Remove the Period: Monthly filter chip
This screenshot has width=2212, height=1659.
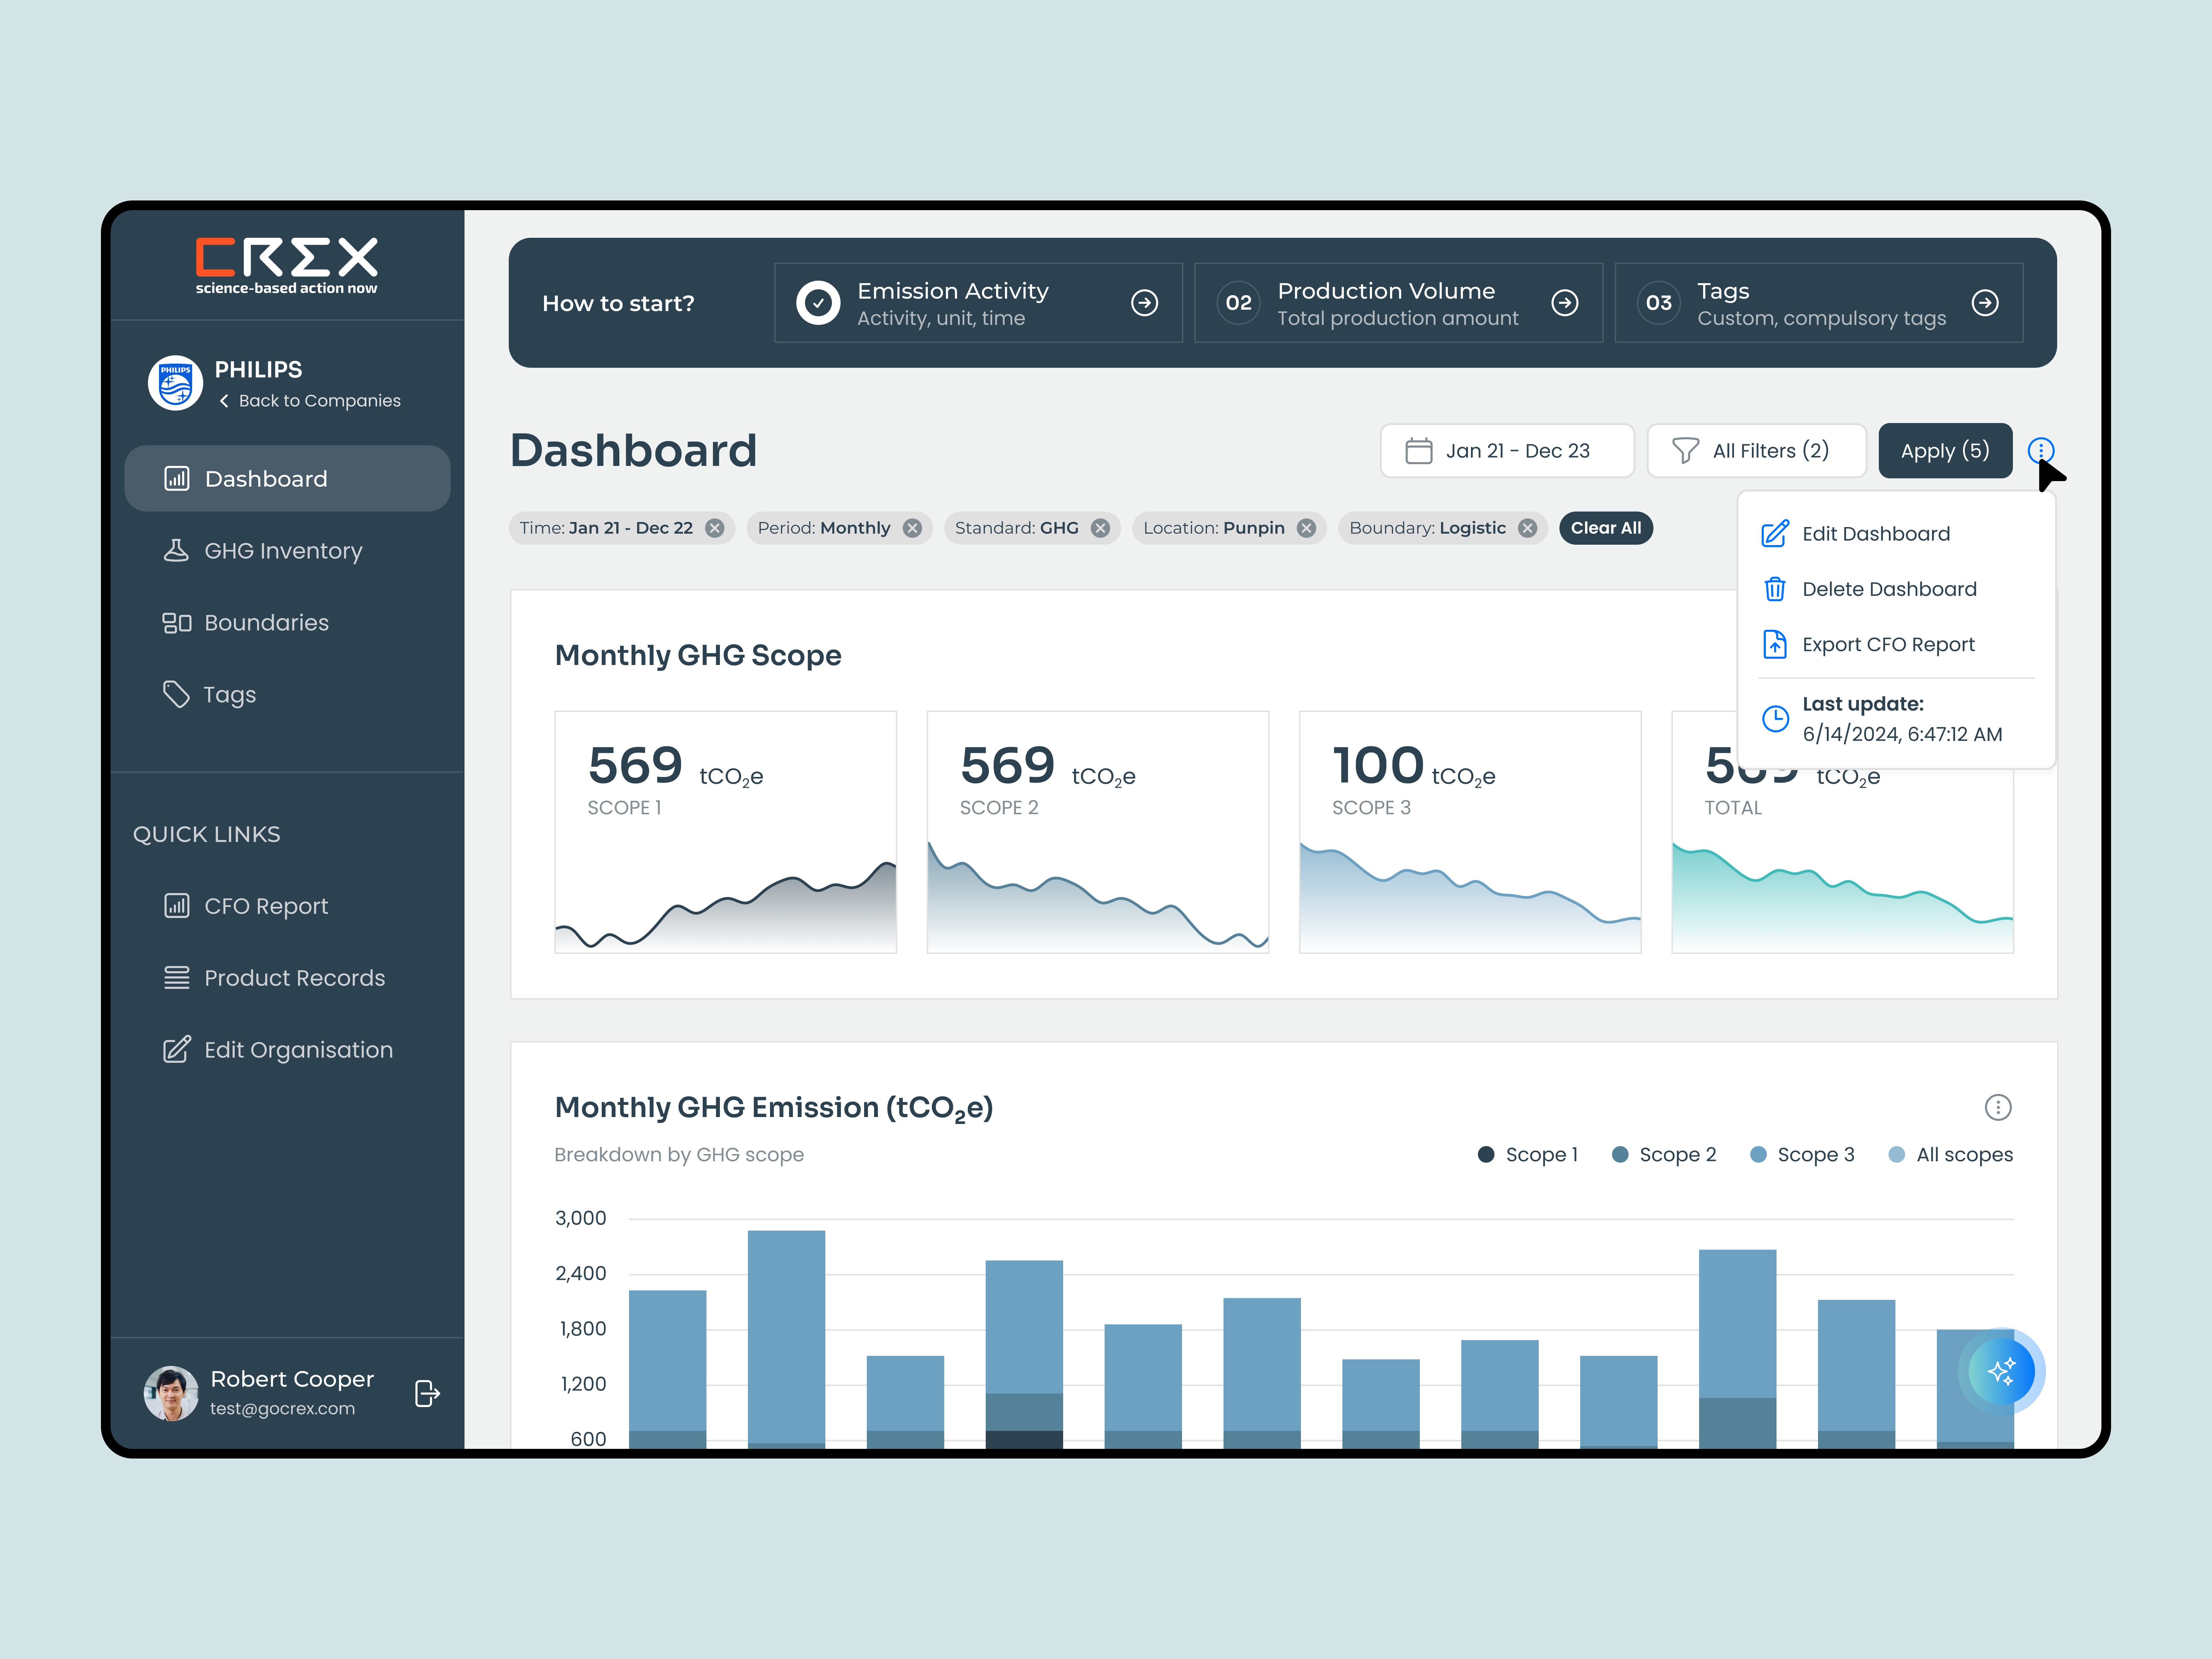(912, 528)
